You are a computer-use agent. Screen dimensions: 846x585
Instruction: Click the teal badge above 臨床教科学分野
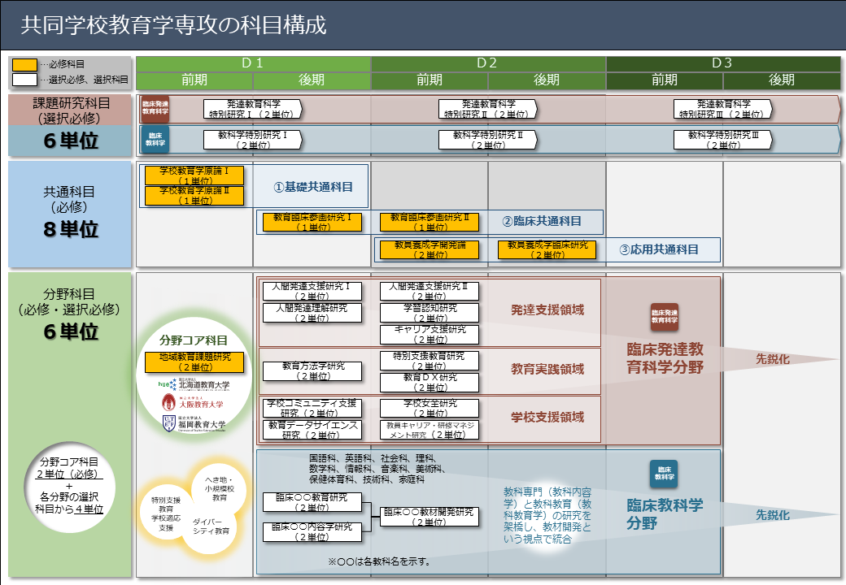[664, 474]
